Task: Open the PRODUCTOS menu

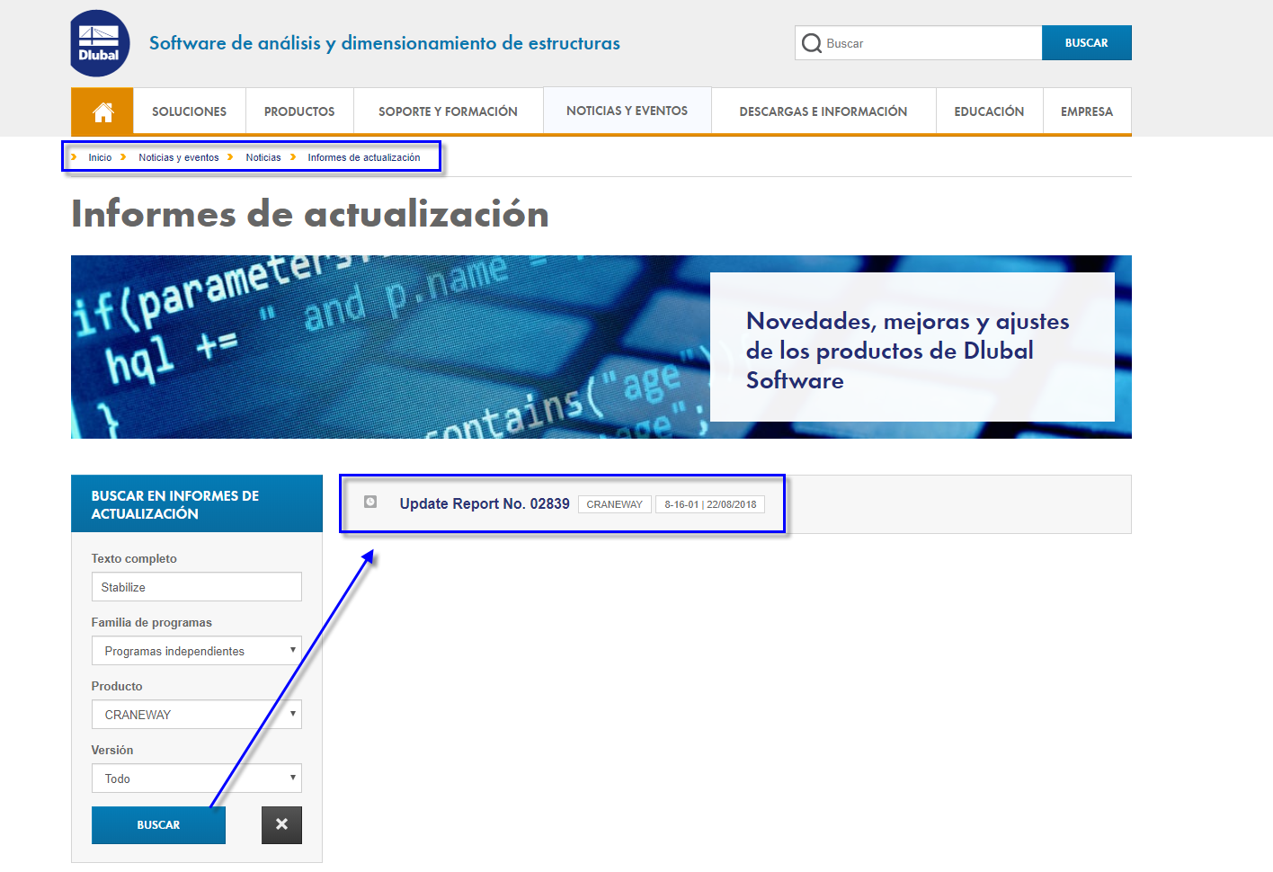Action: 299,111
